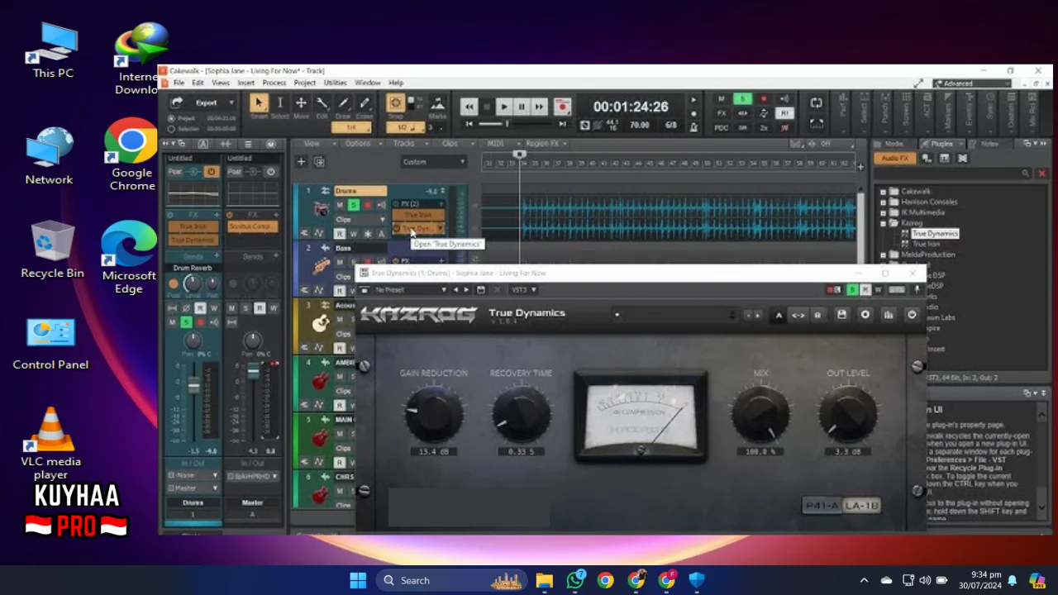Open the Marks module icon
Image resolution: width=1058 pixels, height=595 pixels.
pos(438,103)
